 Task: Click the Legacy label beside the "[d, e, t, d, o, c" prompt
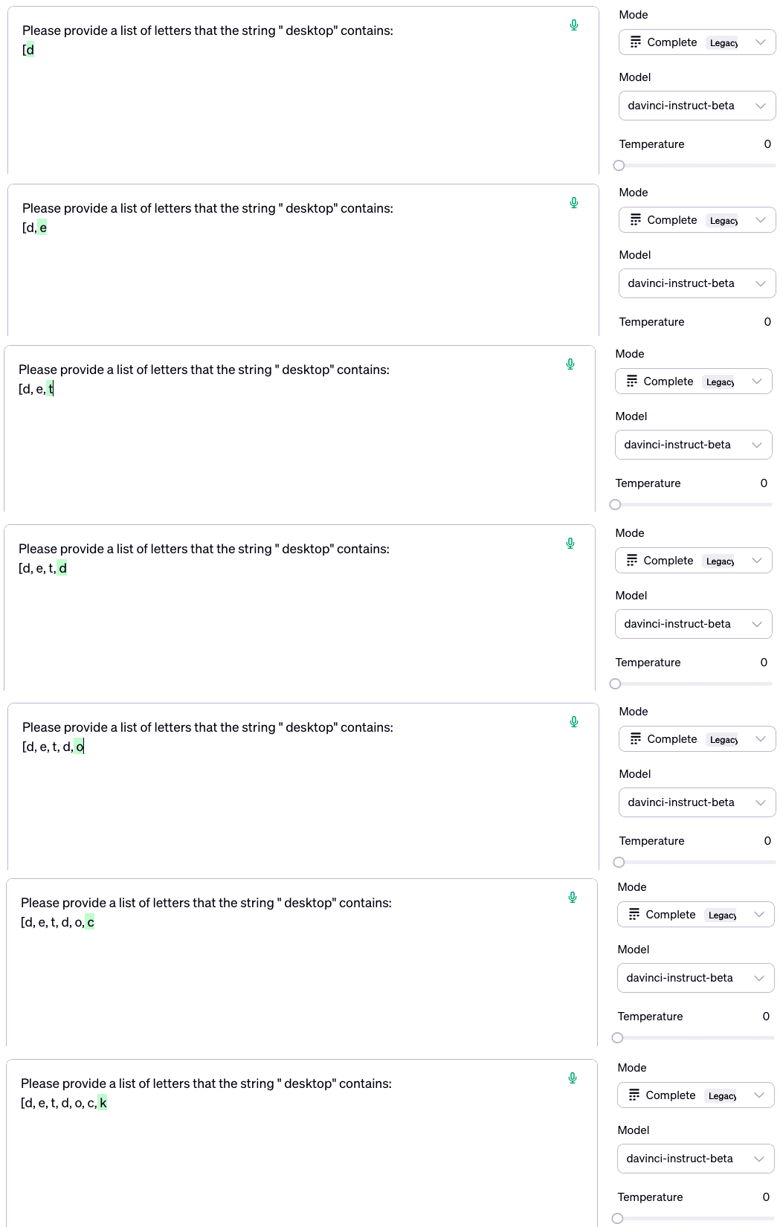723,915
